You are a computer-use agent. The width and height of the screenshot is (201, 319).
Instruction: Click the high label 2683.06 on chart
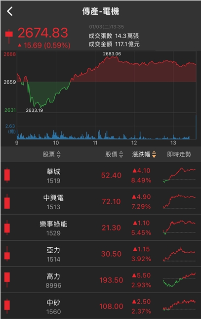click(x=112, y=54)
